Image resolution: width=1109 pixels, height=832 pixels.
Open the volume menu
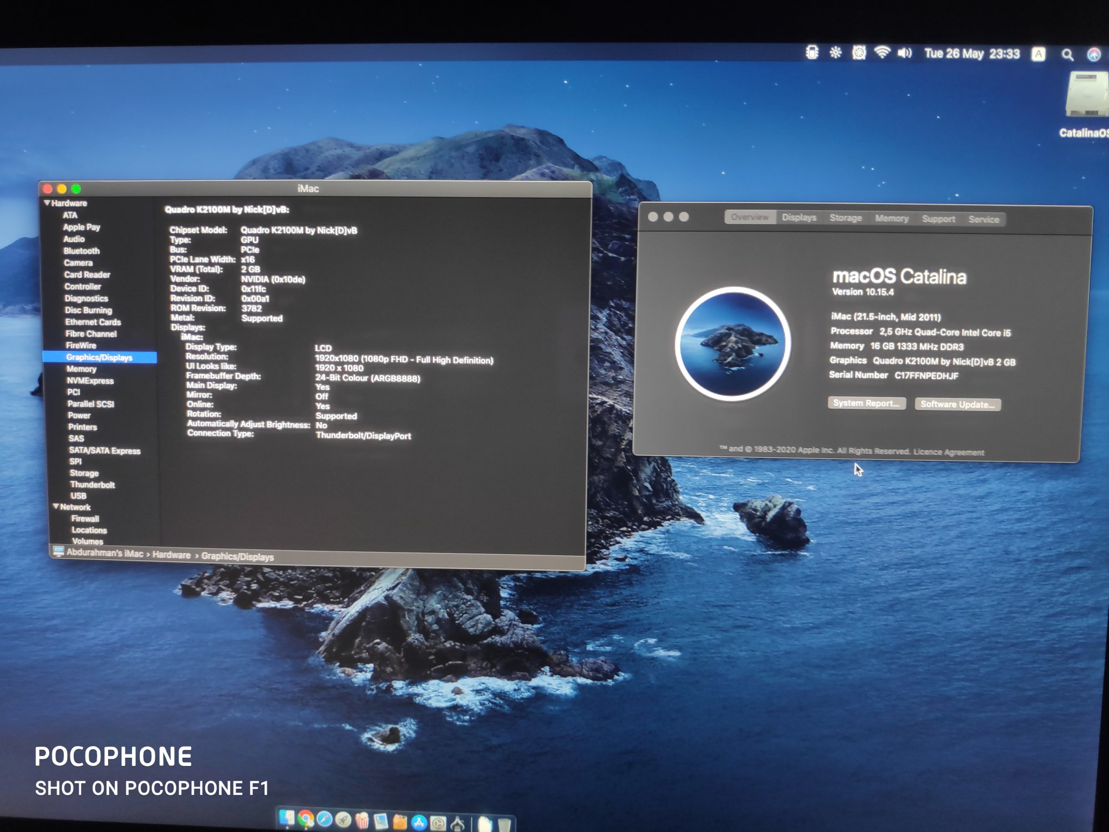[904, 53]
